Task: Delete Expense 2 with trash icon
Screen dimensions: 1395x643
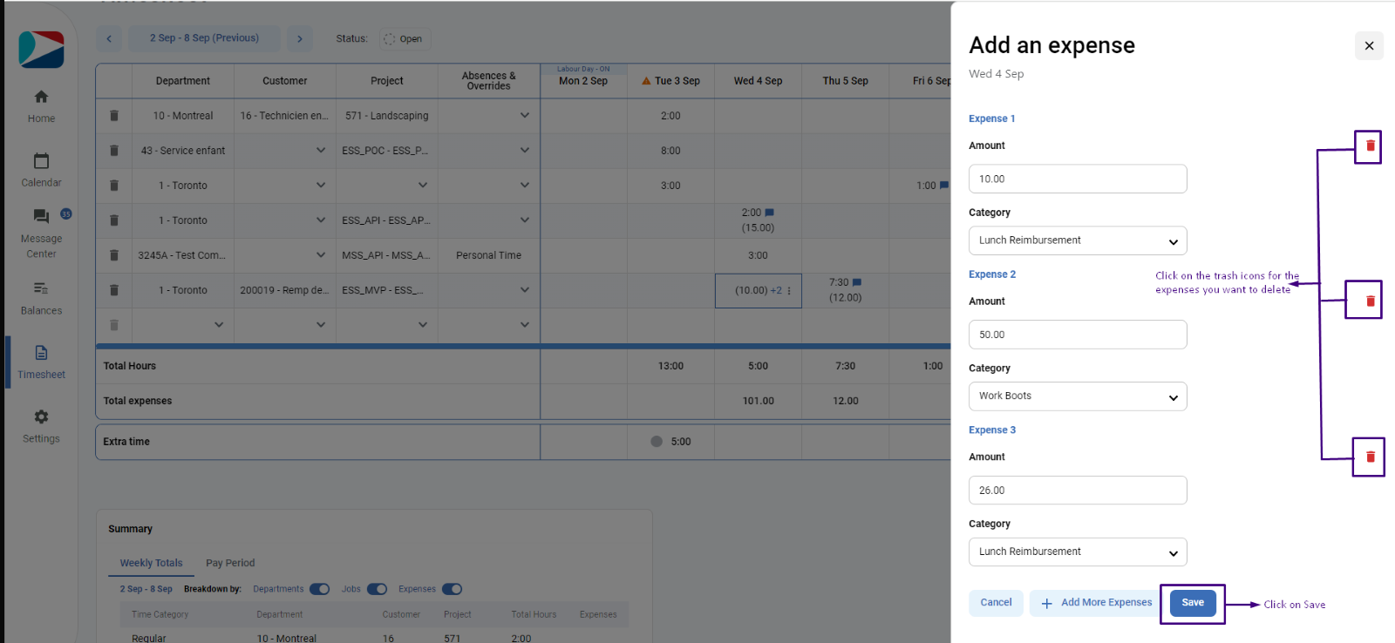Action: pos(1370,301)
